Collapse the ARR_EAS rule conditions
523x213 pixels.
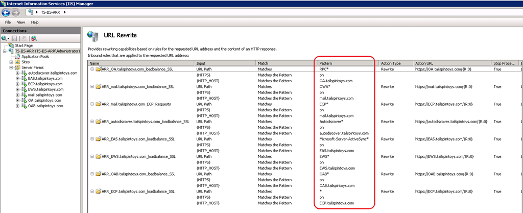pos(92,139)
